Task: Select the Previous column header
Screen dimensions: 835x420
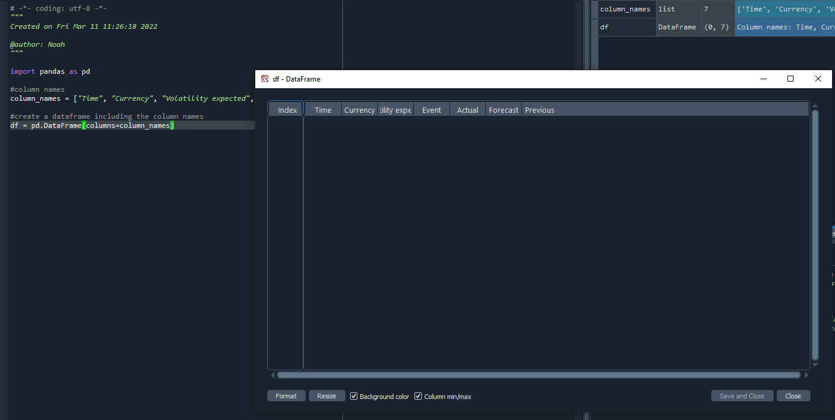Action: coord(539,110)
